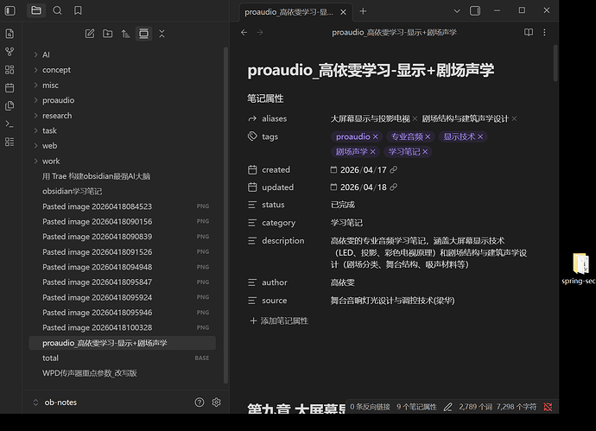
Task: Open the tab list dropdown arrow
Action: (457, 11)
